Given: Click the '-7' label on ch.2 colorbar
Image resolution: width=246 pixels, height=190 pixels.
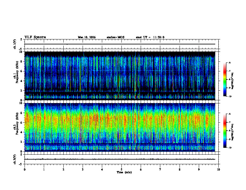Looking at the screenshot, I should point(229,122).
